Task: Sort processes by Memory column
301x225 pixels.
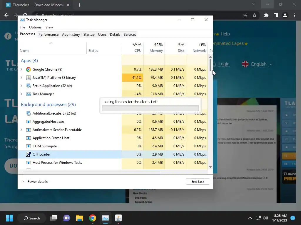Action: tap(154, 47)
